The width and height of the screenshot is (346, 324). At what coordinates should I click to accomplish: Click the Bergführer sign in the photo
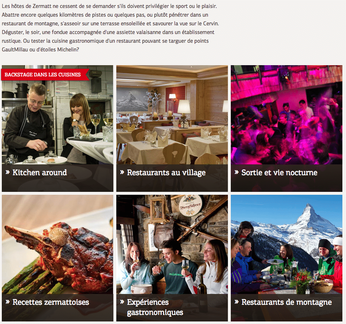[x=191, y=206]
